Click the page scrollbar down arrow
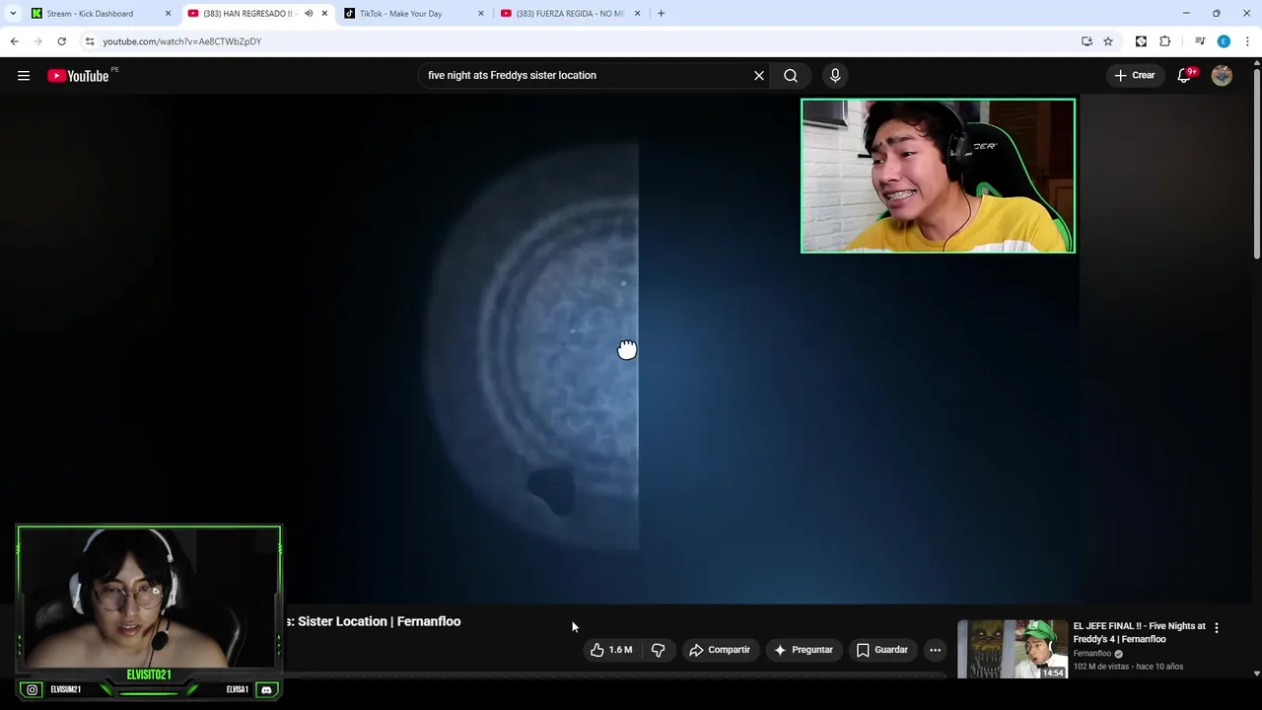Screen dimensions: 1262x710 pyautogui.click(x=1256, y=674)
